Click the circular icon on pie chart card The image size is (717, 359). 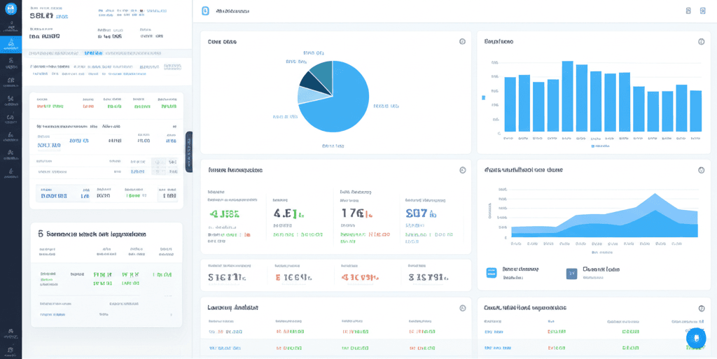(x=462, y=41)
